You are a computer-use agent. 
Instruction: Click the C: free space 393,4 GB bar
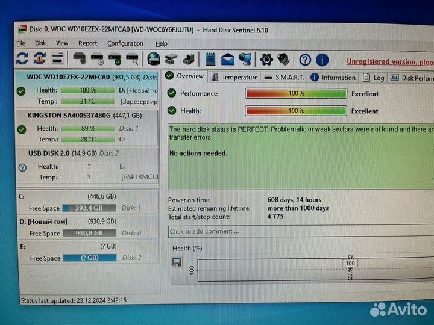(x=89, y=208)
